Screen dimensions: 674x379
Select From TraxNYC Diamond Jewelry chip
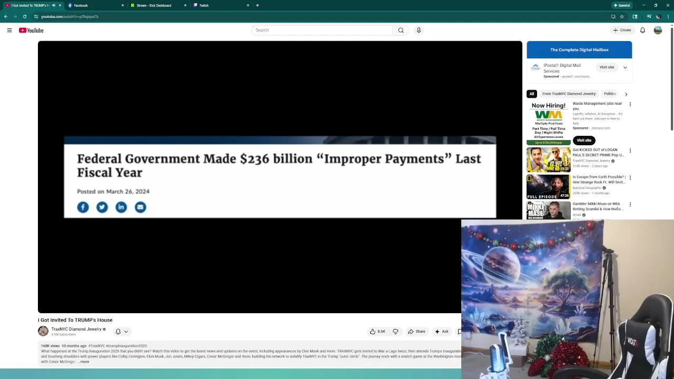pos(569,94)
